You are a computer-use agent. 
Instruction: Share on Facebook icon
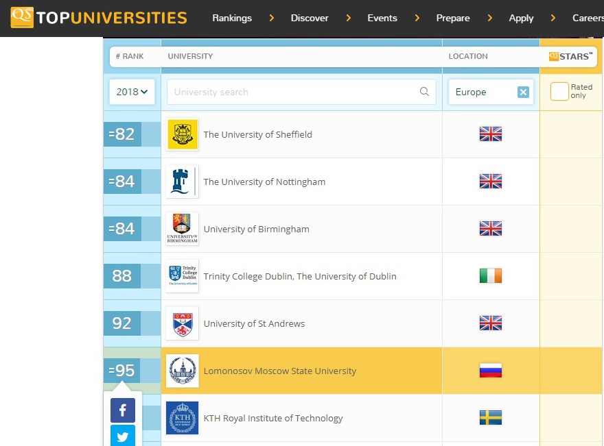coord(123,410)
